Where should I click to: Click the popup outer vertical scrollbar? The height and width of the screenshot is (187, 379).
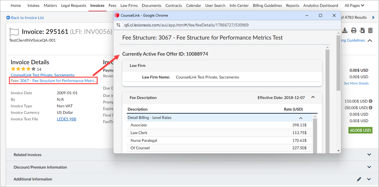338,63
